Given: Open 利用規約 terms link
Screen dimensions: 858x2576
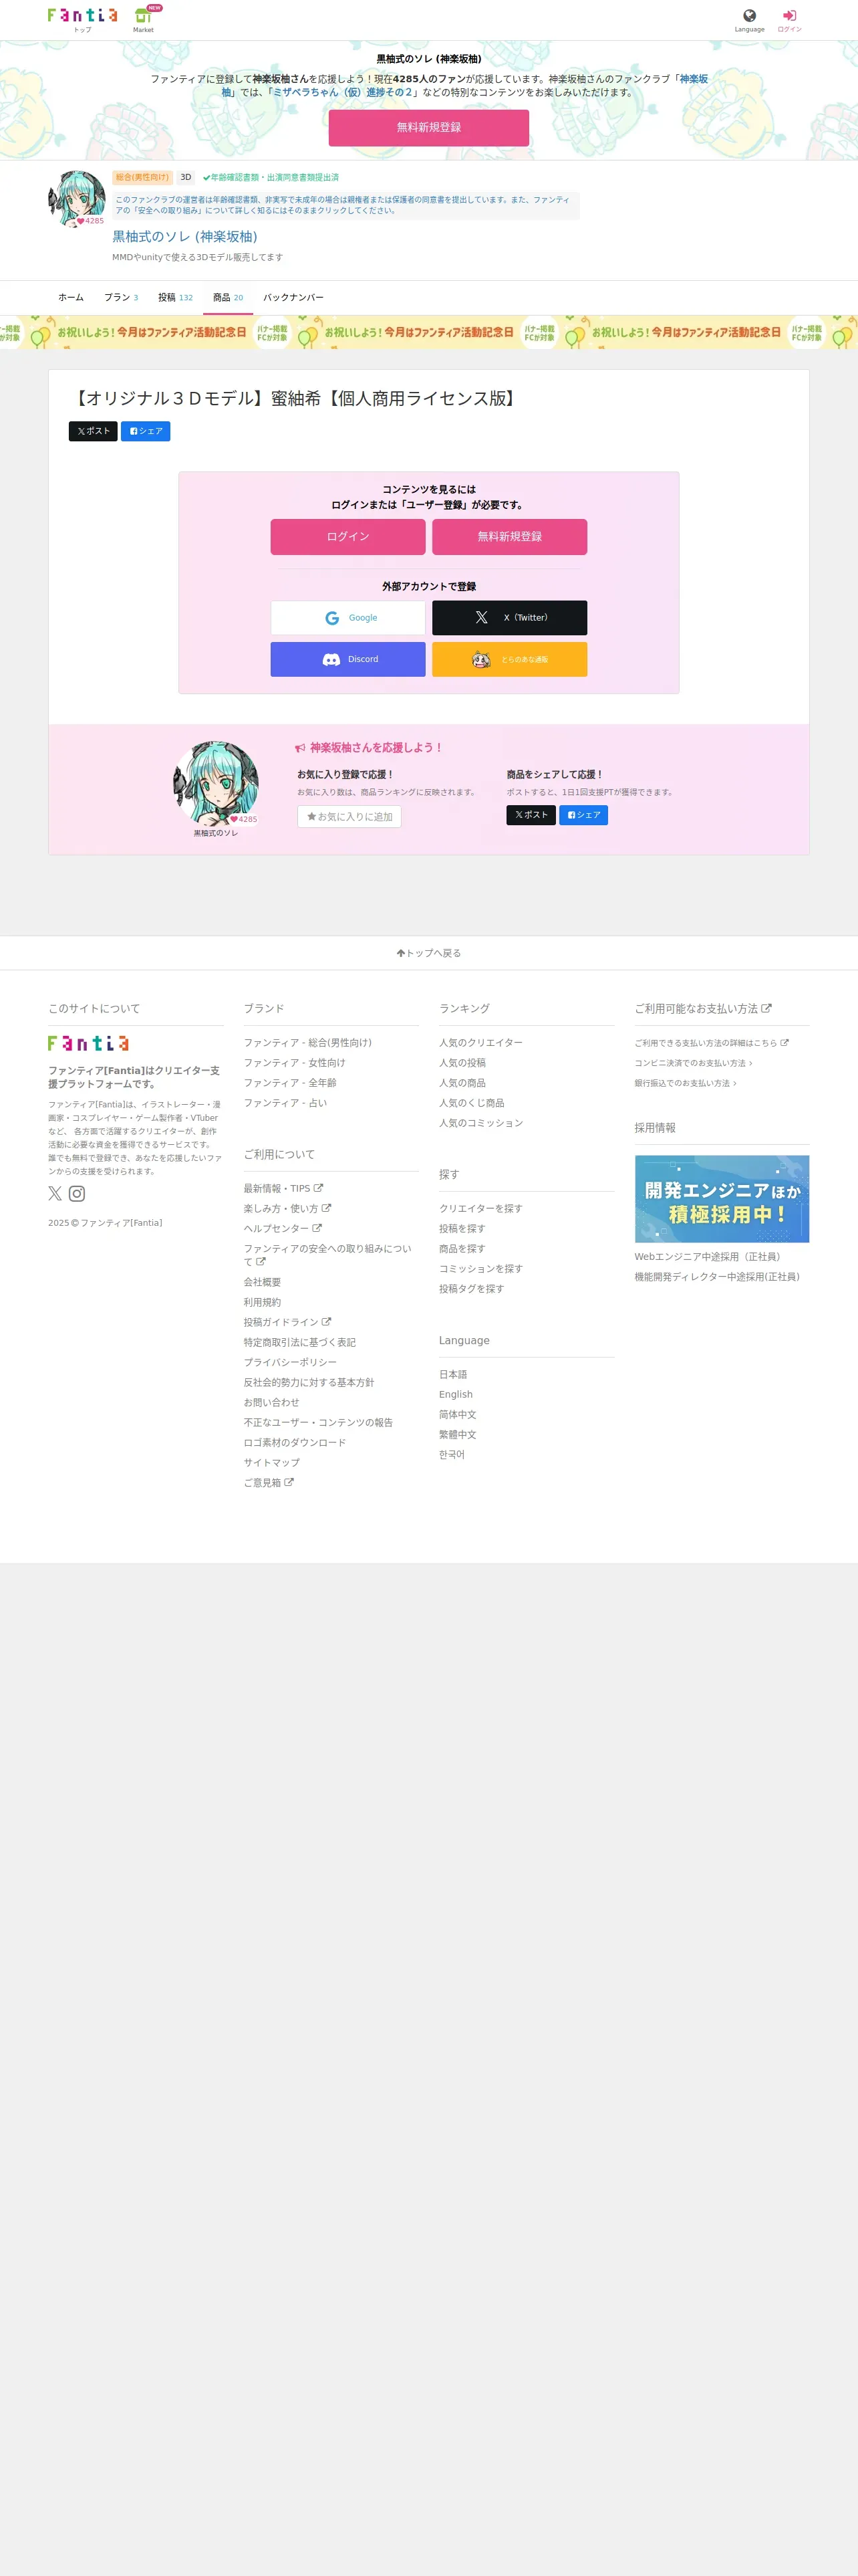Looking at the screenshot, I should pos(263,1303).
